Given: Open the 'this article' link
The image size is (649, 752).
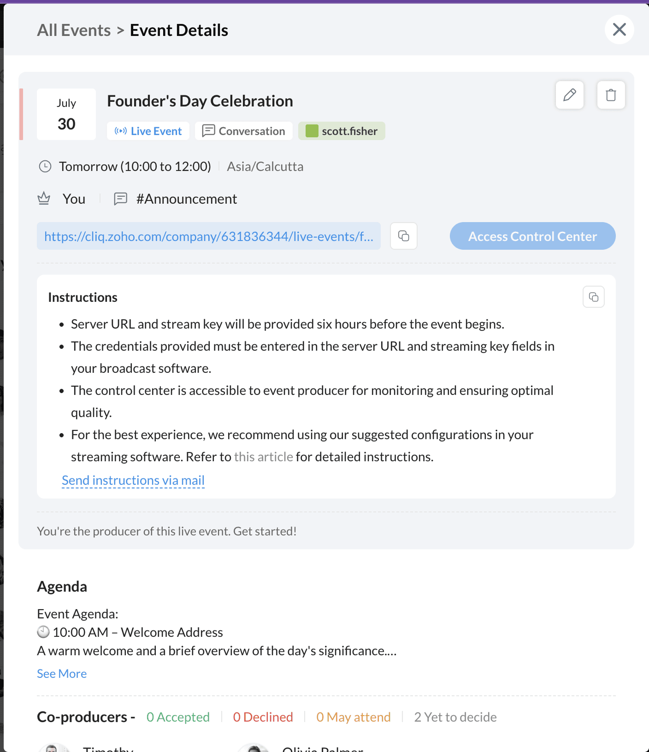Looking at the screenshot, I should point(263,457).
